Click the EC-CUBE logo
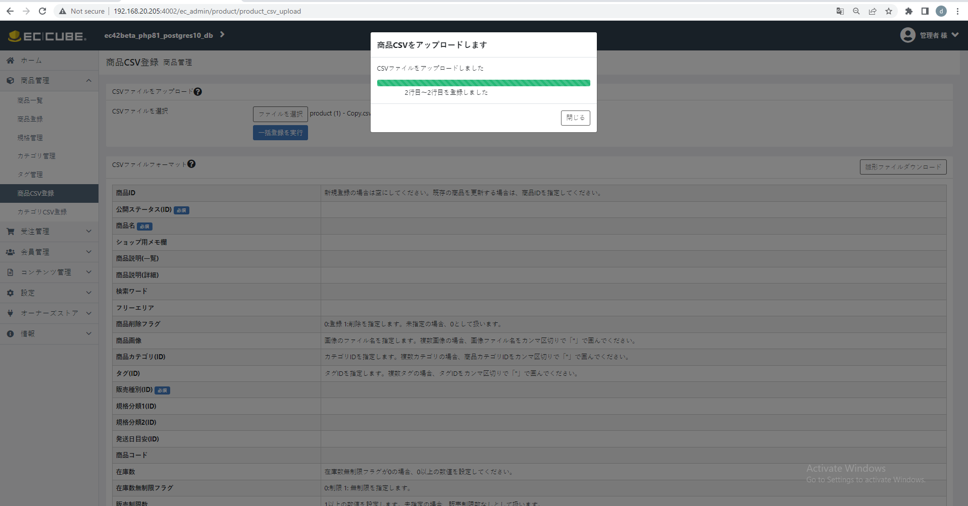 (47, 35)
